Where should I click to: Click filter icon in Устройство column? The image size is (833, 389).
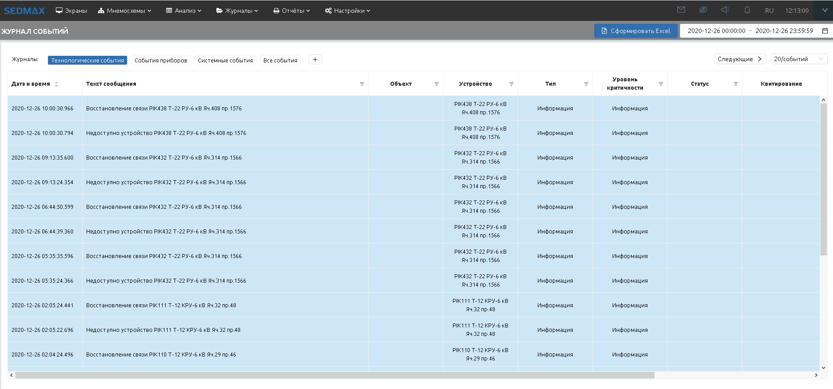(x=511, y=84)
